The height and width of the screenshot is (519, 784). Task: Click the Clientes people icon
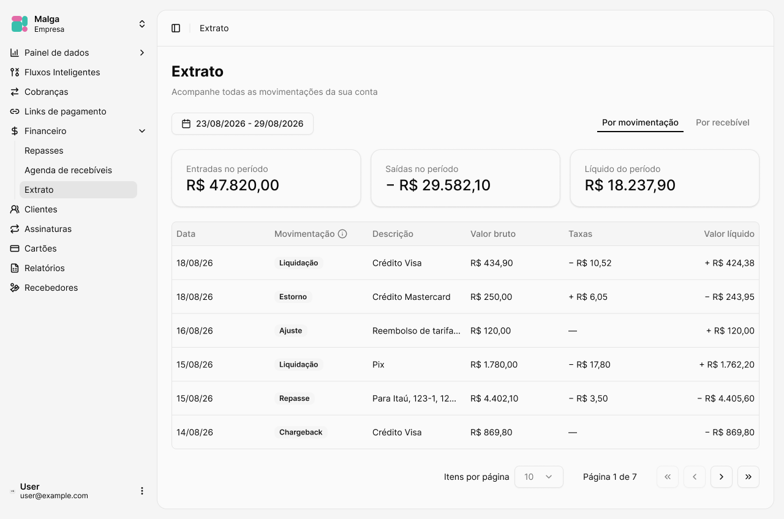[15, 209]
